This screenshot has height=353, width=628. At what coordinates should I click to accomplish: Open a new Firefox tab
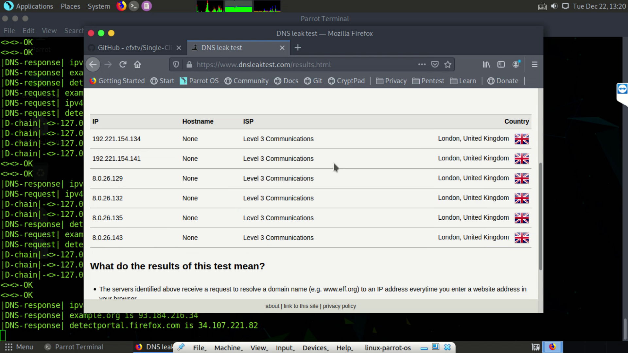[x=298, y=48]
